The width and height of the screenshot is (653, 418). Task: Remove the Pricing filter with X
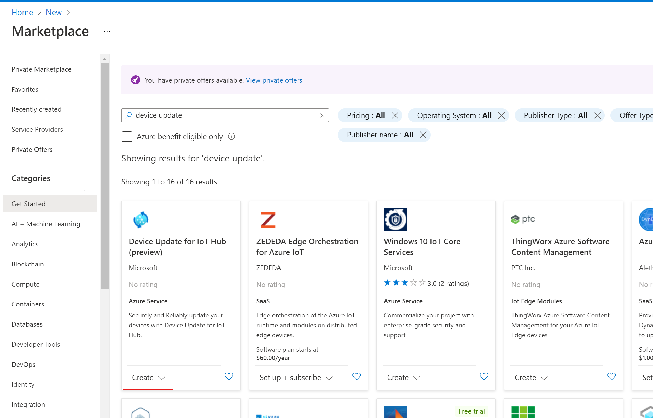[395, 115]
